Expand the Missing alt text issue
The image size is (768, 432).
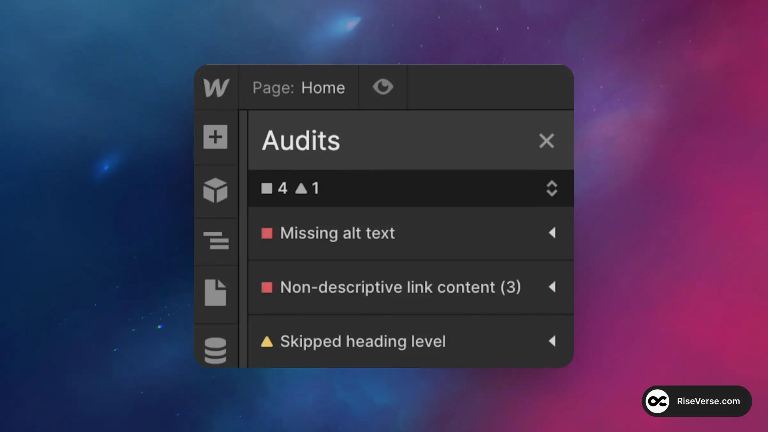tap(552, 233)
